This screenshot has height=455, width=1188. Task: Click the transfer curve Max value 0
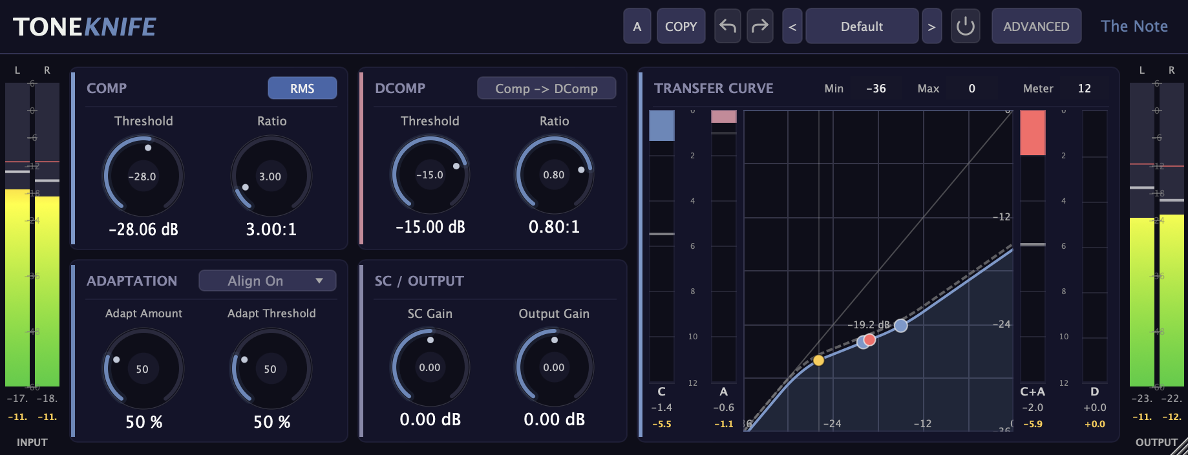pyautogui.click(x=972, y=89)
